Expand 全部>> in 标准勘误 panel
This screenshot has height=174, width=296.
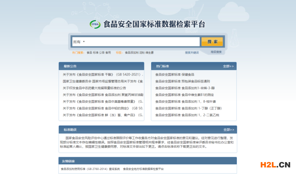point(229,130)
